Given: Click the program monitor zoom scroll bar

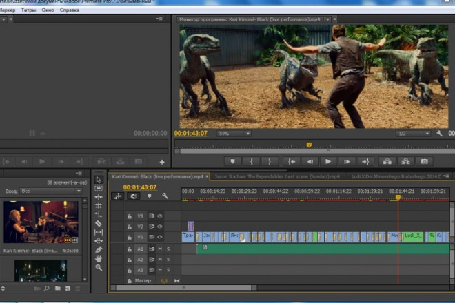Looking at the screenshot, I should (x=314, y=151).
